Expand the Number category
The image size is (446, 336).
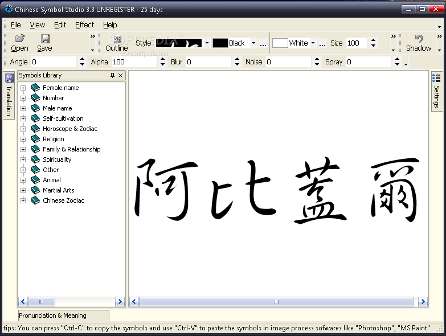click(23, 98)
